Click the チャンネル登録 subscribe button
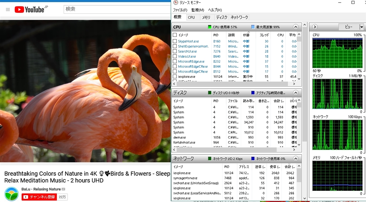Image resolution: width=366 pixels, height=202 pixels. coord(39,197)
